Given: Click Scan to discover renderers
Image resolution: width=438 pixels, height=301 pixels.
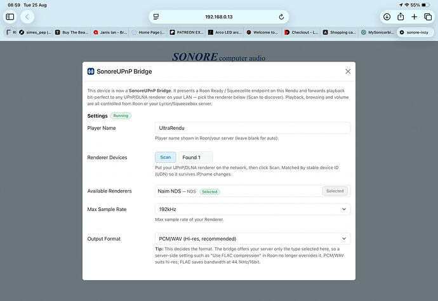Looking at the screenshot, I should [166, 157].
